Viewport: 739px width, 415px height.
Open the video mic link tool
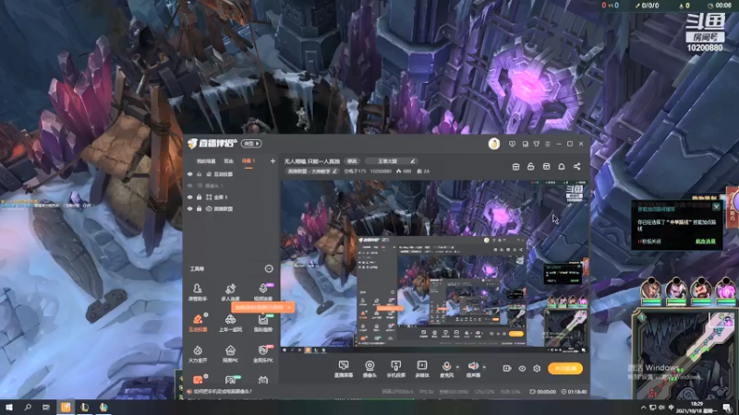[x=263, y=291]
